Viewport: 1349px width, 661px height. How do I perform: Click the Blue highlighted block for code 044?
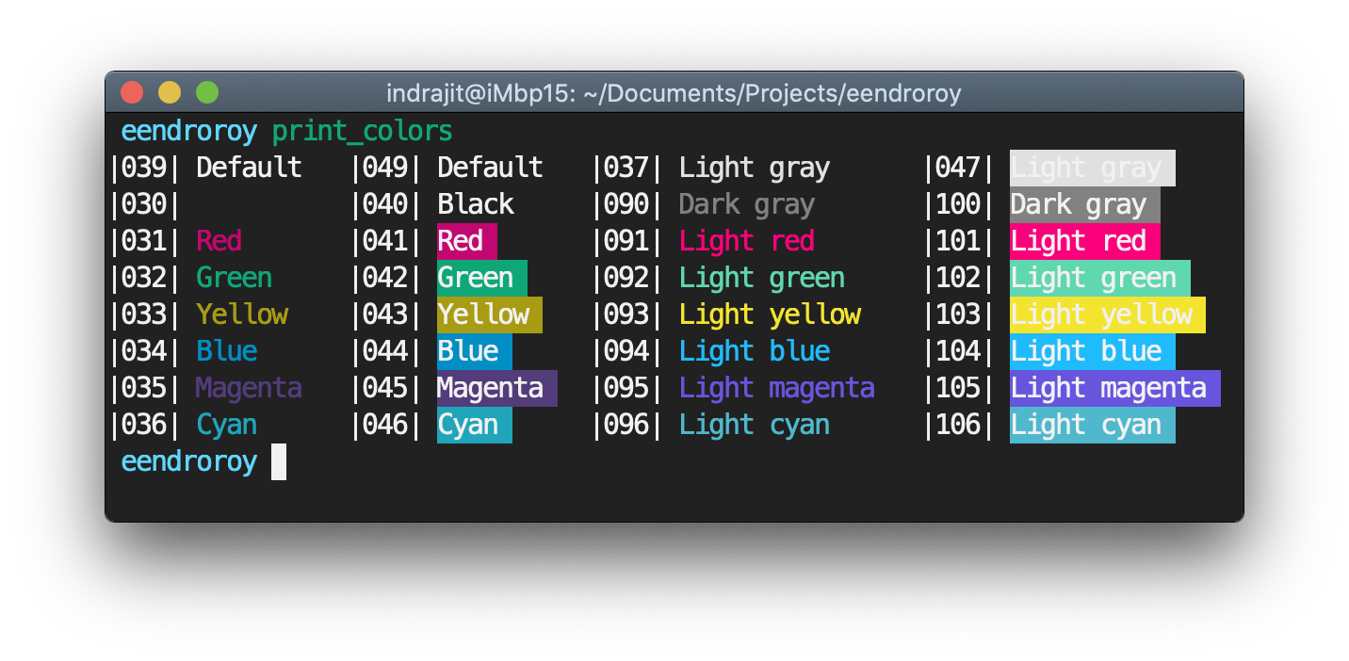coord(475,351)
